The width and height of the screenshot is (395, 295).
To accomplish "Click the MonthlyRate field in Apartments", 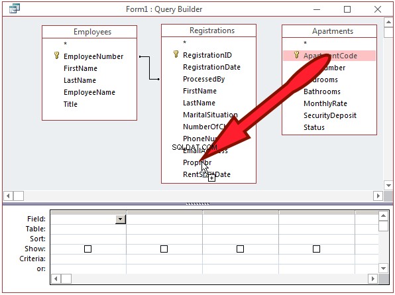I will 325,103.
